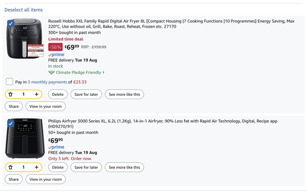Screen dimensions: 307x193
Task: Enable Pay in 3 monthly payments checkbox
Action: pyautogui.click(x=9, y=81)
